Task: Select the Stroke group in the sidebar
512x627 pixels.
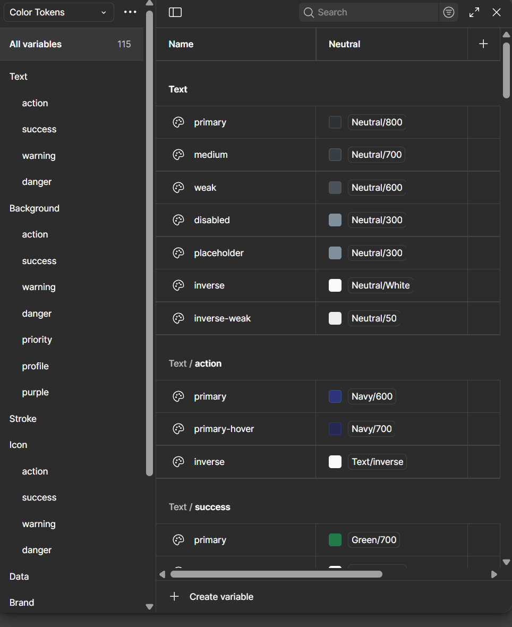Action: [x=23, y=419]
